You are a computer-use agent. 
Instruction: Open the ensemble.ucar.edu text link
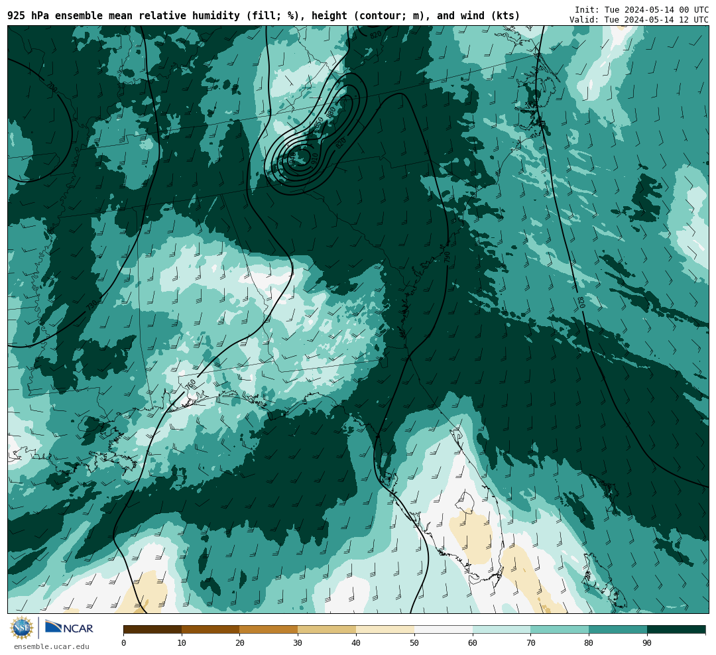[x=52, y=646]
